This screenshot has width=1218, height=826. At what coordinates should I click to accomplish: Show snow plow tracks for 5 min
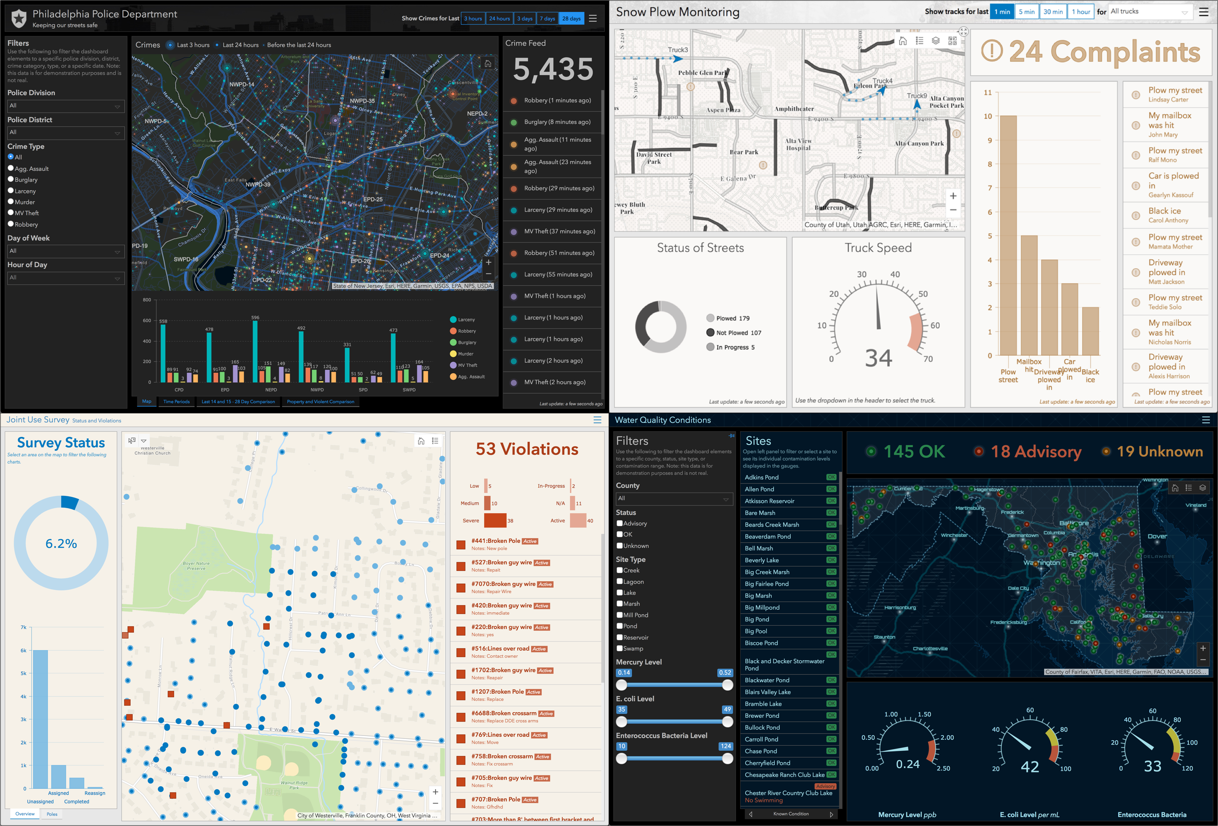pyautogui.click(x=1027, y=11)
